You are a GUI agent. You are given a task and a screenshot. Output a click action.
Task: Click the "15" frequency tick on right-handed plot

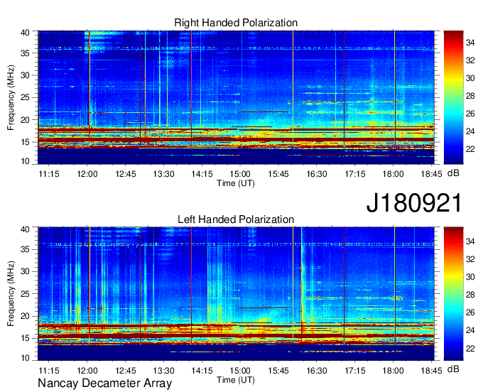point(25,142)
